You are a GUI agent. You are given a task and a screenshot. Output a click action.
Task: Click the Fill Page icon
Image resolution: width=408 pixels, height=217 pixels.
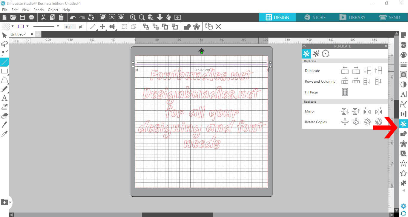point(345,92)
